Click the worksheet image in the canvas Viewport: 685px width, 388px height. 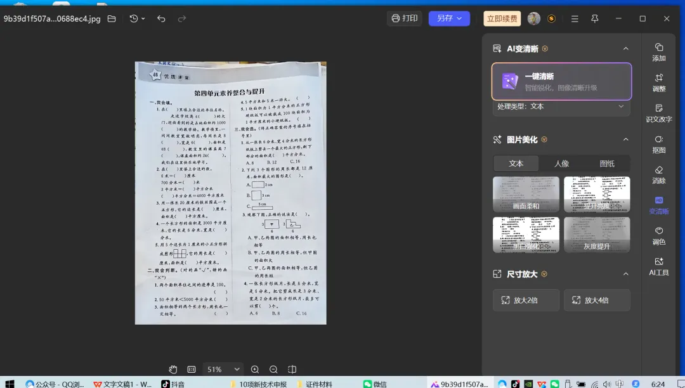[231, 193]
